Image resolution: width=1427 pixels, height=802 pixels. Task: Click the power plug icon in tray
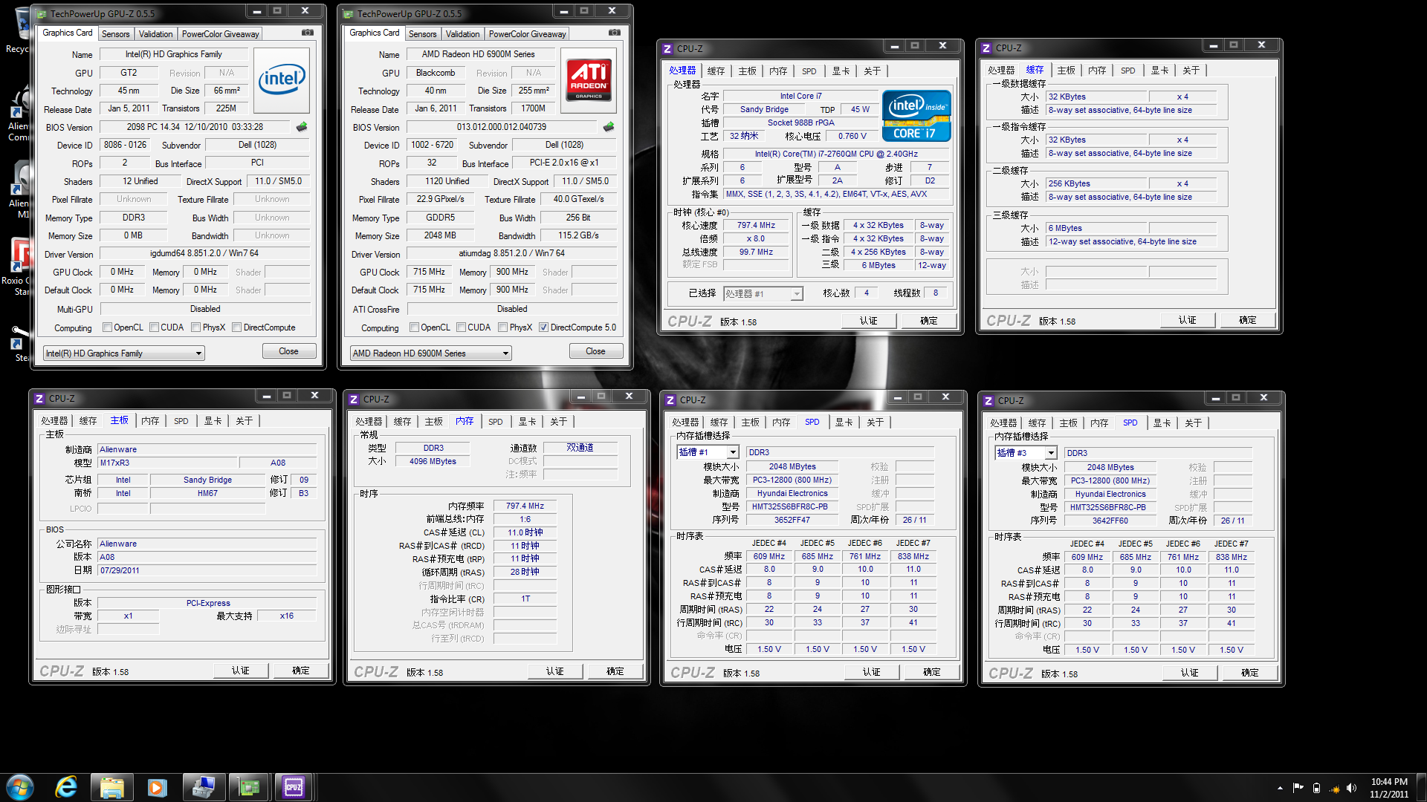[1316, 788]
